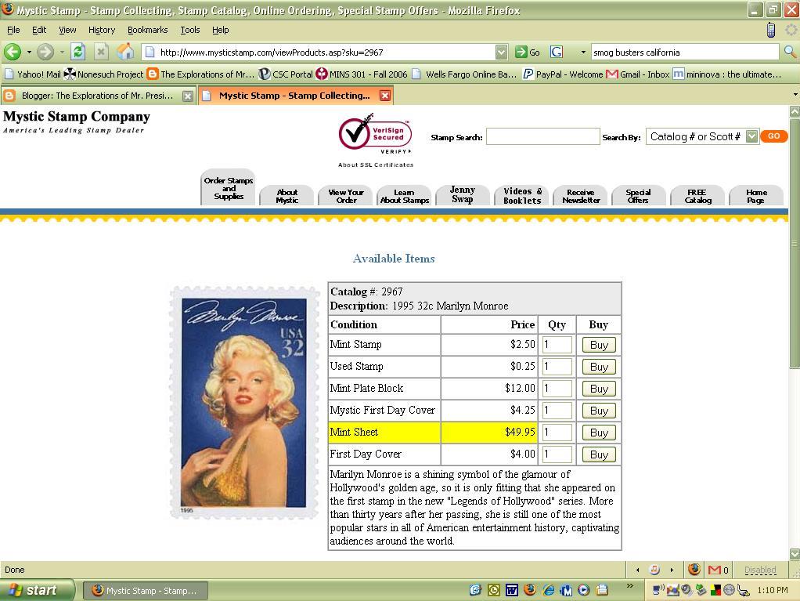
Task: Open the forward history dropdown arrow
Action: pyautogui.click(x=62, y=52)
